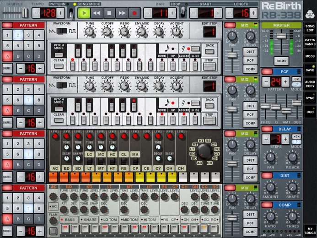The width and height of the screenshot is (317, 238).
Task: Click the Stop transport button
Action: click(109, 13)
